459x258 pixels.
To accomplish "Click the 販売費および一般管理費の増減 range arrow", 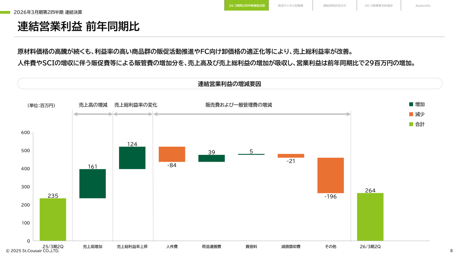I will (x=252, y=114).
